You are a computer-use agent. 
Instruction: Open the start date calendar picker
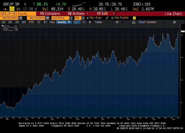tap(21, 18)
